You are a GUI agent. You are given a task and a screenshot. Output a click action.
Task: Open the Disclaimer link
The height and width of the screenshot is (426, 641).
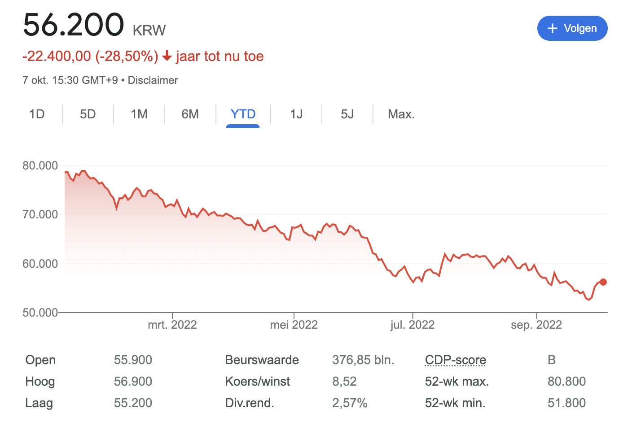[153, 80]
